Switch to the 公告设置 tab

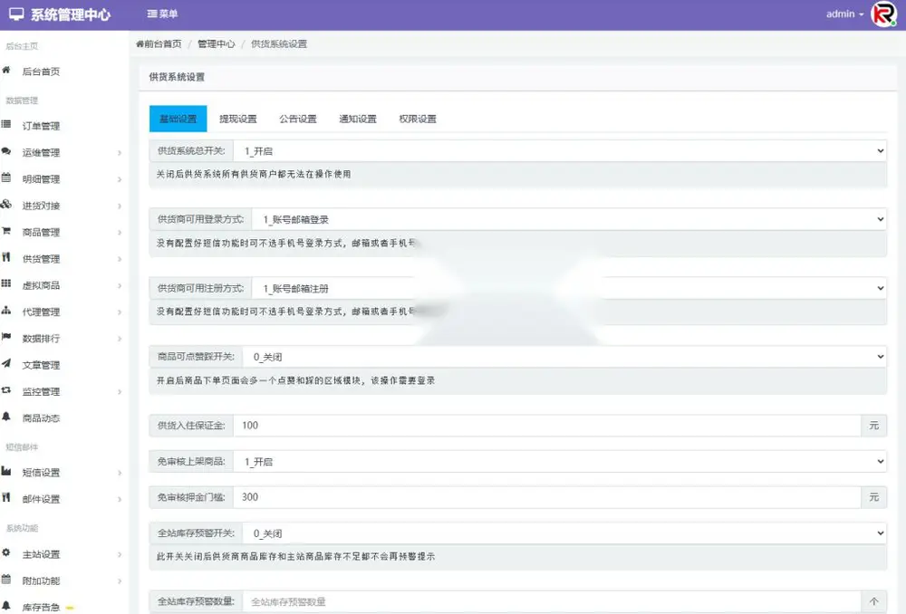[x=298, y=119]
